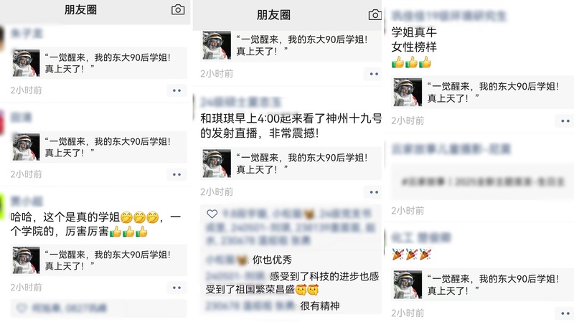Tap the 感受到了科技的进步 comment
Viewport: 574px width, 322px height.
click(x=292, y=283)
